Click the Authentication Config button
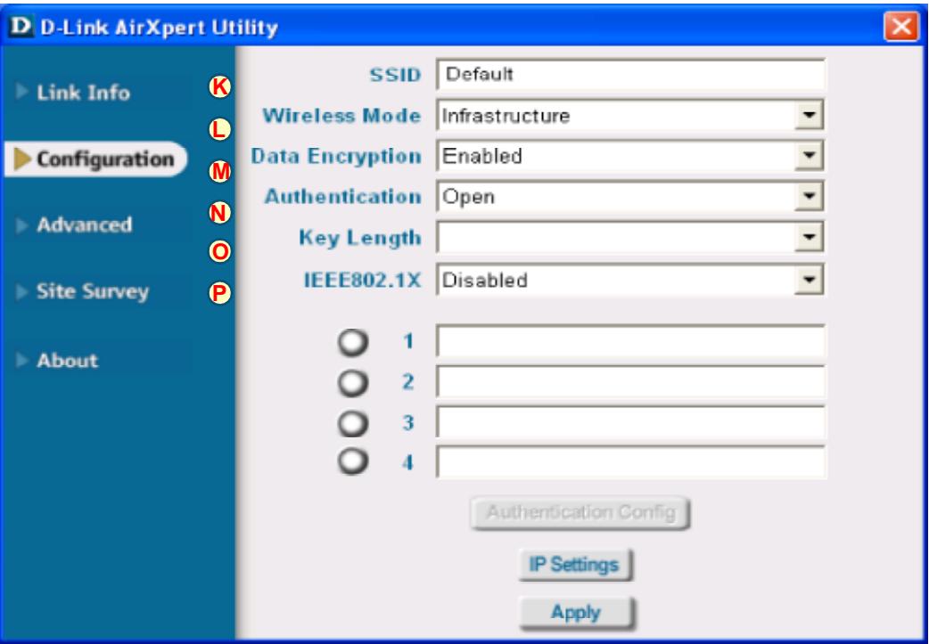Image resolution: width=929 pixels, height=644 pixels. click(x=580, y=512)
